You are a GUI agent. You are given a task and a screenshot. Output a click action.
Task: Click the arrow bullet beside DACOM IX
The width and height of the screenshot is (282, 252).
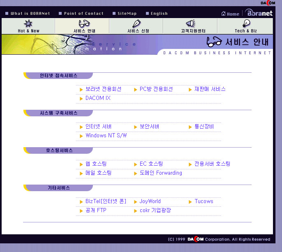(x=81, y=99)
